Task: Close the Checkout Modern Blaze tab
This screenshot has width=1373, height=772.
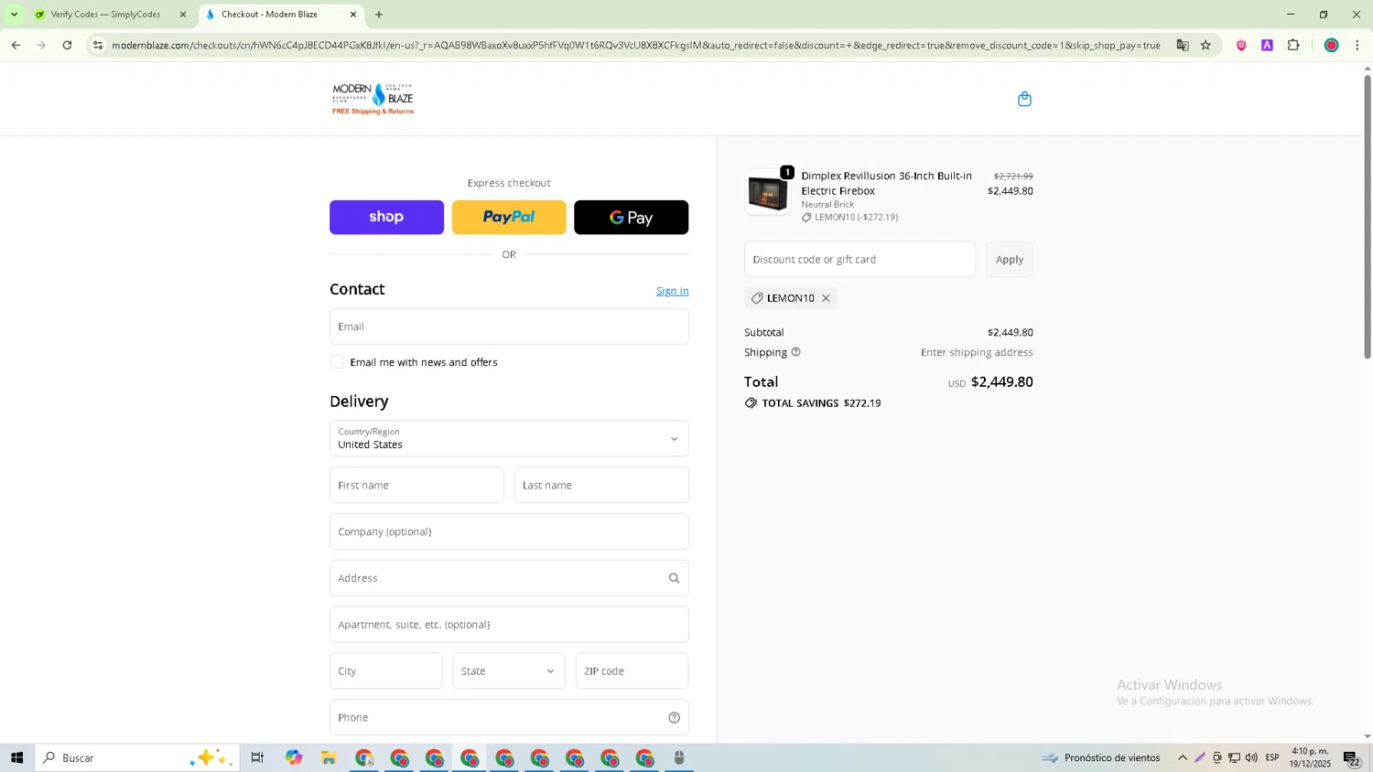Action: (x=353, y=15)
